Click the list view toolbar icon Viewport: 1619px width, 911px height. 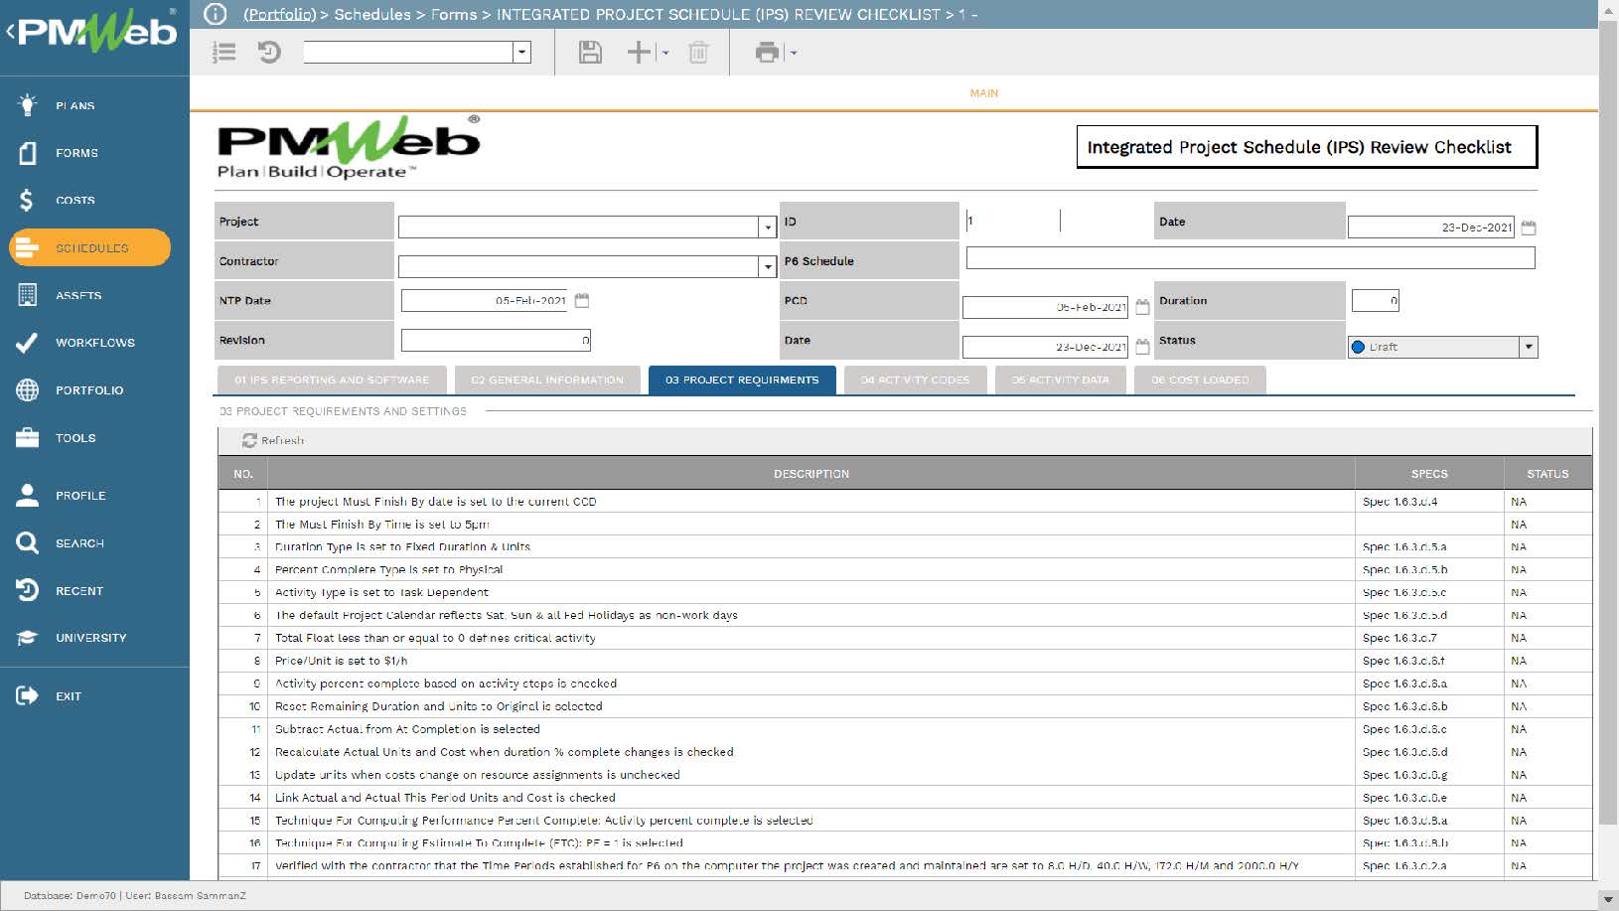(x=224, y=52)
